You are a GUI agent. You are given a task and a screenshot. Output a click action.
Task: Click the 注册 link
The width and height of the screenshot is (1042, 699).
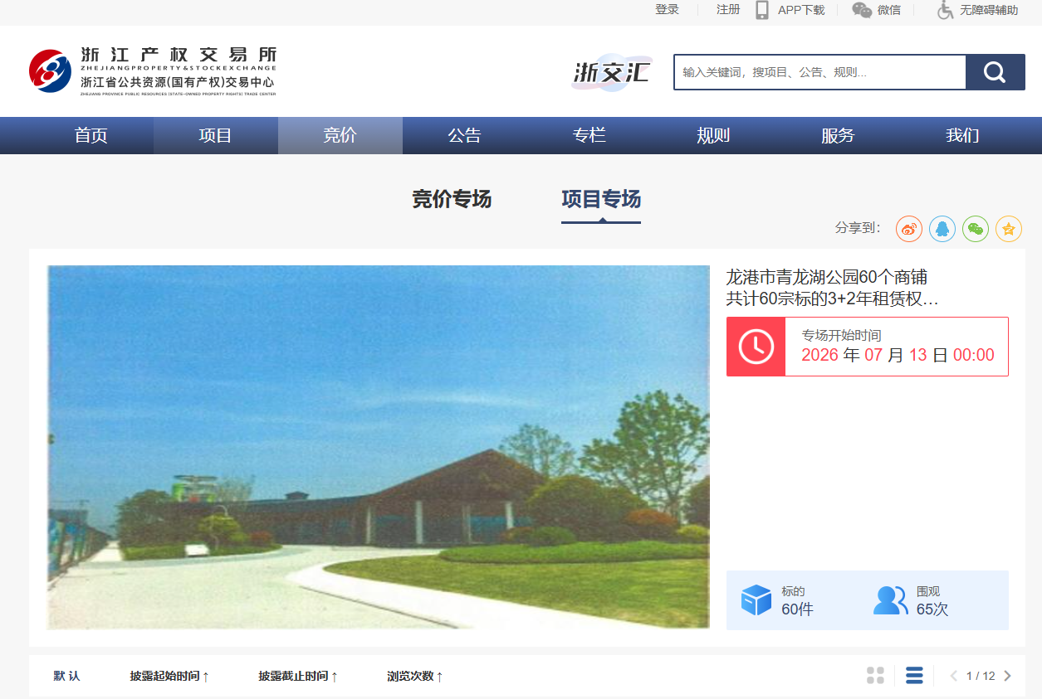point(728,10)
